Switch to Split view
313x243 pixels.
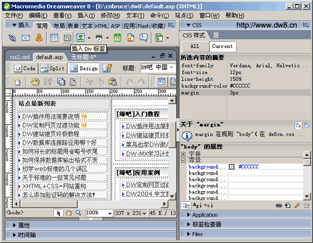53,68
